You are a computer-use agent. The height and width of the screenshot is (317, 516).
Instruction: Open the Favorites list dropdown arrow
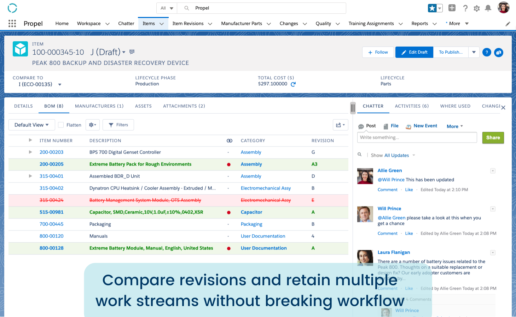pos(440,8)
